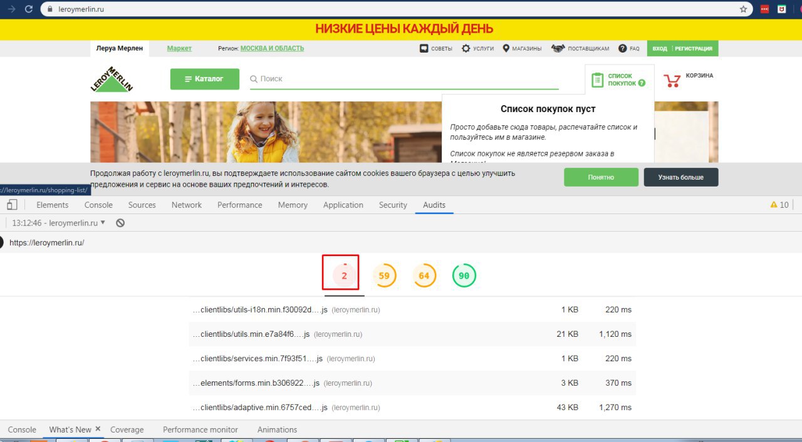Open the drawer Console tab
Viewport: 802px width, 442px height.
tap(22, 429)
